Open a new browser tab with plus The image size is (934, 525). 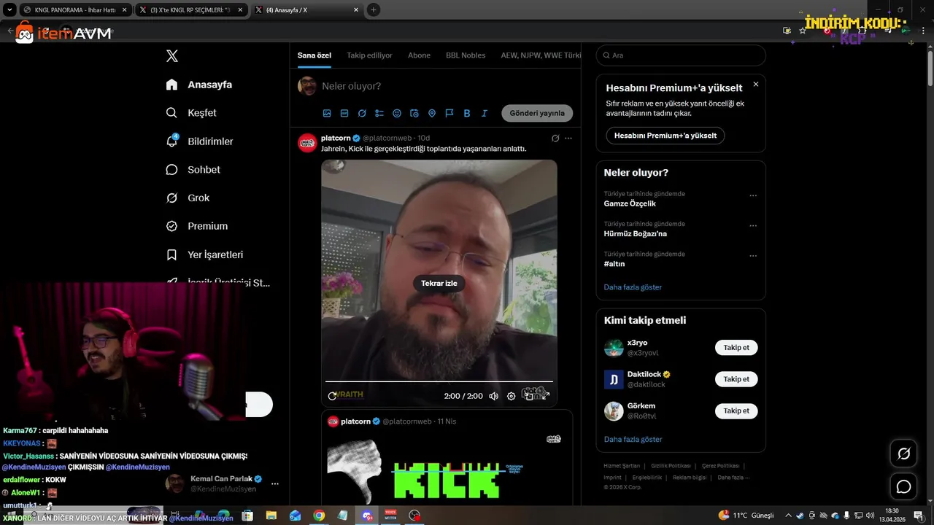pyautogui.click(x=374, y=10)
